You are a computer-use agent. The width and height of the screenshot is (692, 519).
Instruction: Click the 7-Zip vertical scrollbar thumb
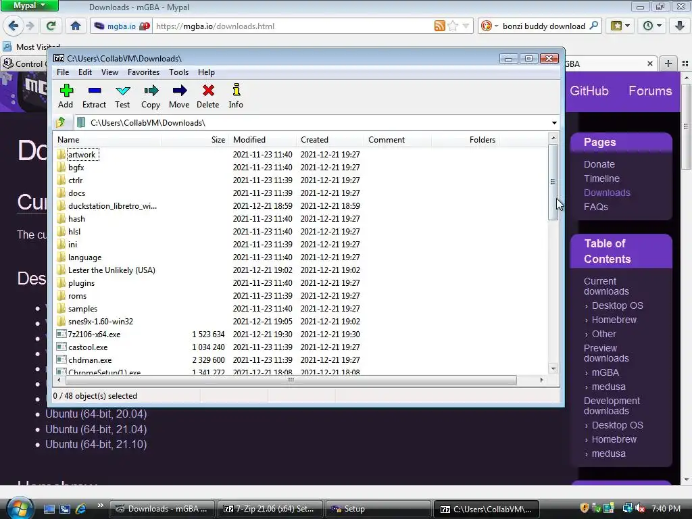point(553,182)
